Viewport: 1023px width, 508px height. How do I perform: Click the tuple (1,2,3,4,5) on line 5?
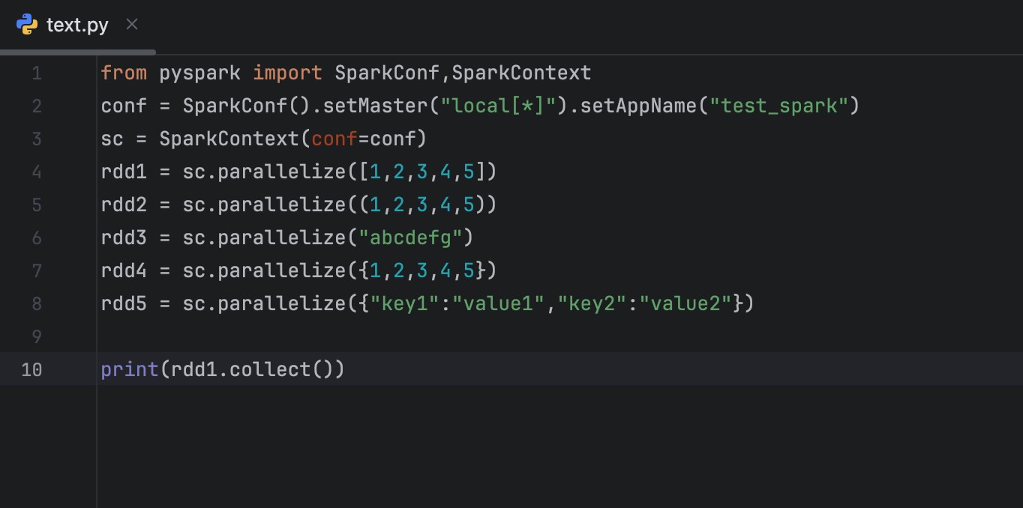421,205
